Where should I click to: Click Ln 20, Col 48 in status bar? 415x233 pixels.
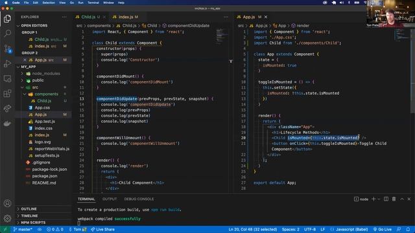(x=252, y=229)
